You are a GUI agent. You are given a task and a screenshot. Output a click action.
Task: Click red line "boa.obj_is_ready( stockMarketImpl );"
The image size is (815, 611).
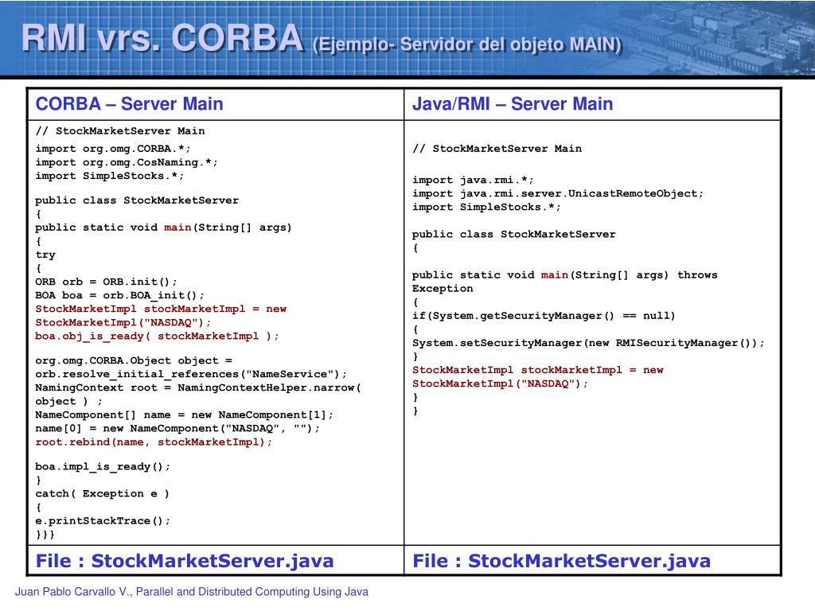[157, 337]
